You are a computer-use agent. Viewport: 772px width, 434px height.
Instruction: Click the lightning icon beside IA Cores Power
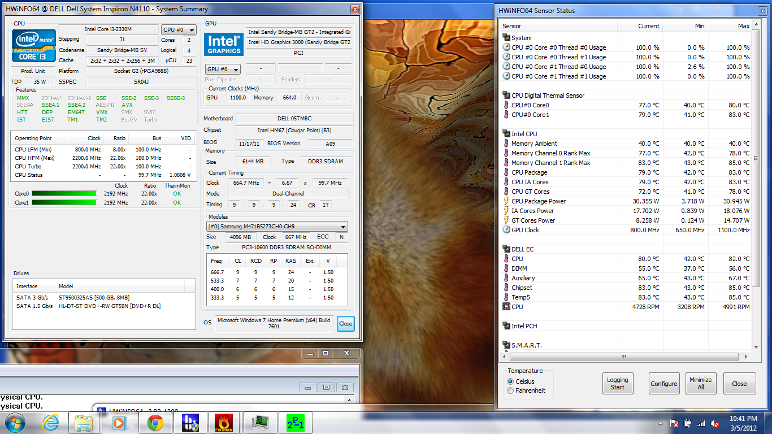(506, 211)
